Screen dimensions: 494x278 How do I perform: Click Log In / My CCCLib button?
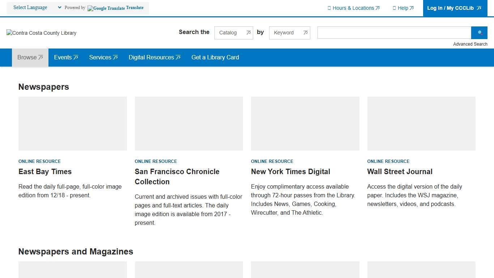point(454,8)
